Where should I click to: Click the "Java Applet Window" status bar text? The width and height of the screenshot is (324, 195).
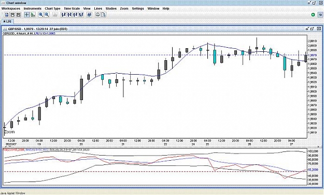13,193
